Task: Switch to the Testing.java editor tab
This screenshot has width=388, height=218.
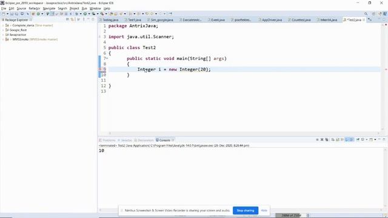Action: coord(109,20)
